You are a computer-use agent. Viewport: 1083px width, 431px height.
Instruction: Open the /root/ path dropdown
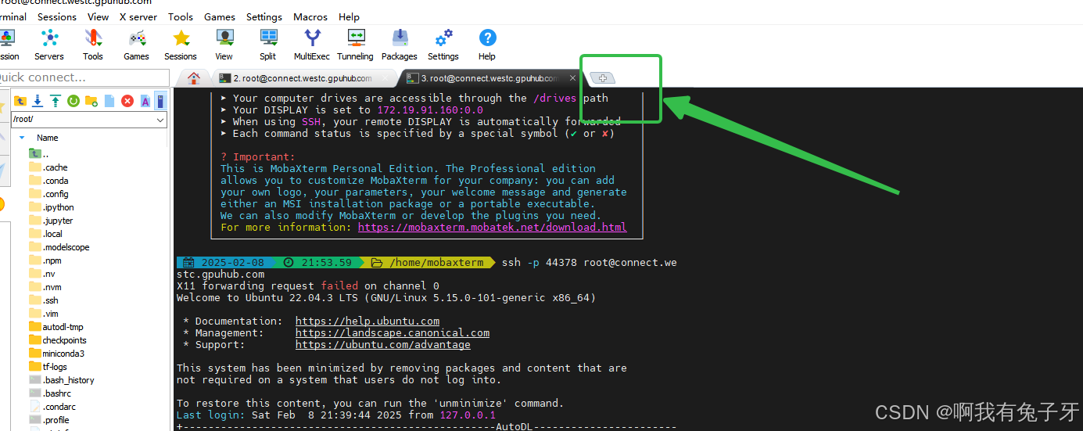coord(160,120)
